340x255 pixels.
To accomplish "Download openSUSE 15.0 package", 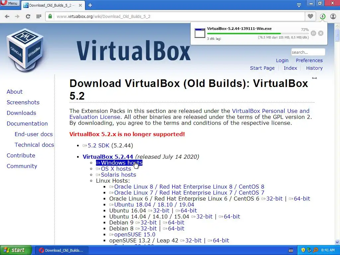I will point(132,235).
